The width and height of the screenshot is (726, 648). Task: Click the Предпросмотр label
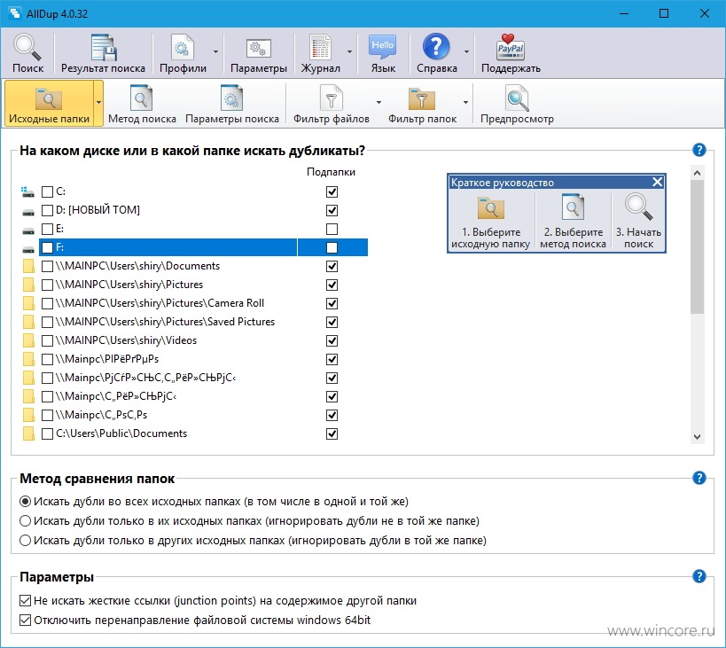pyautogui.click(x=517, y=119)
